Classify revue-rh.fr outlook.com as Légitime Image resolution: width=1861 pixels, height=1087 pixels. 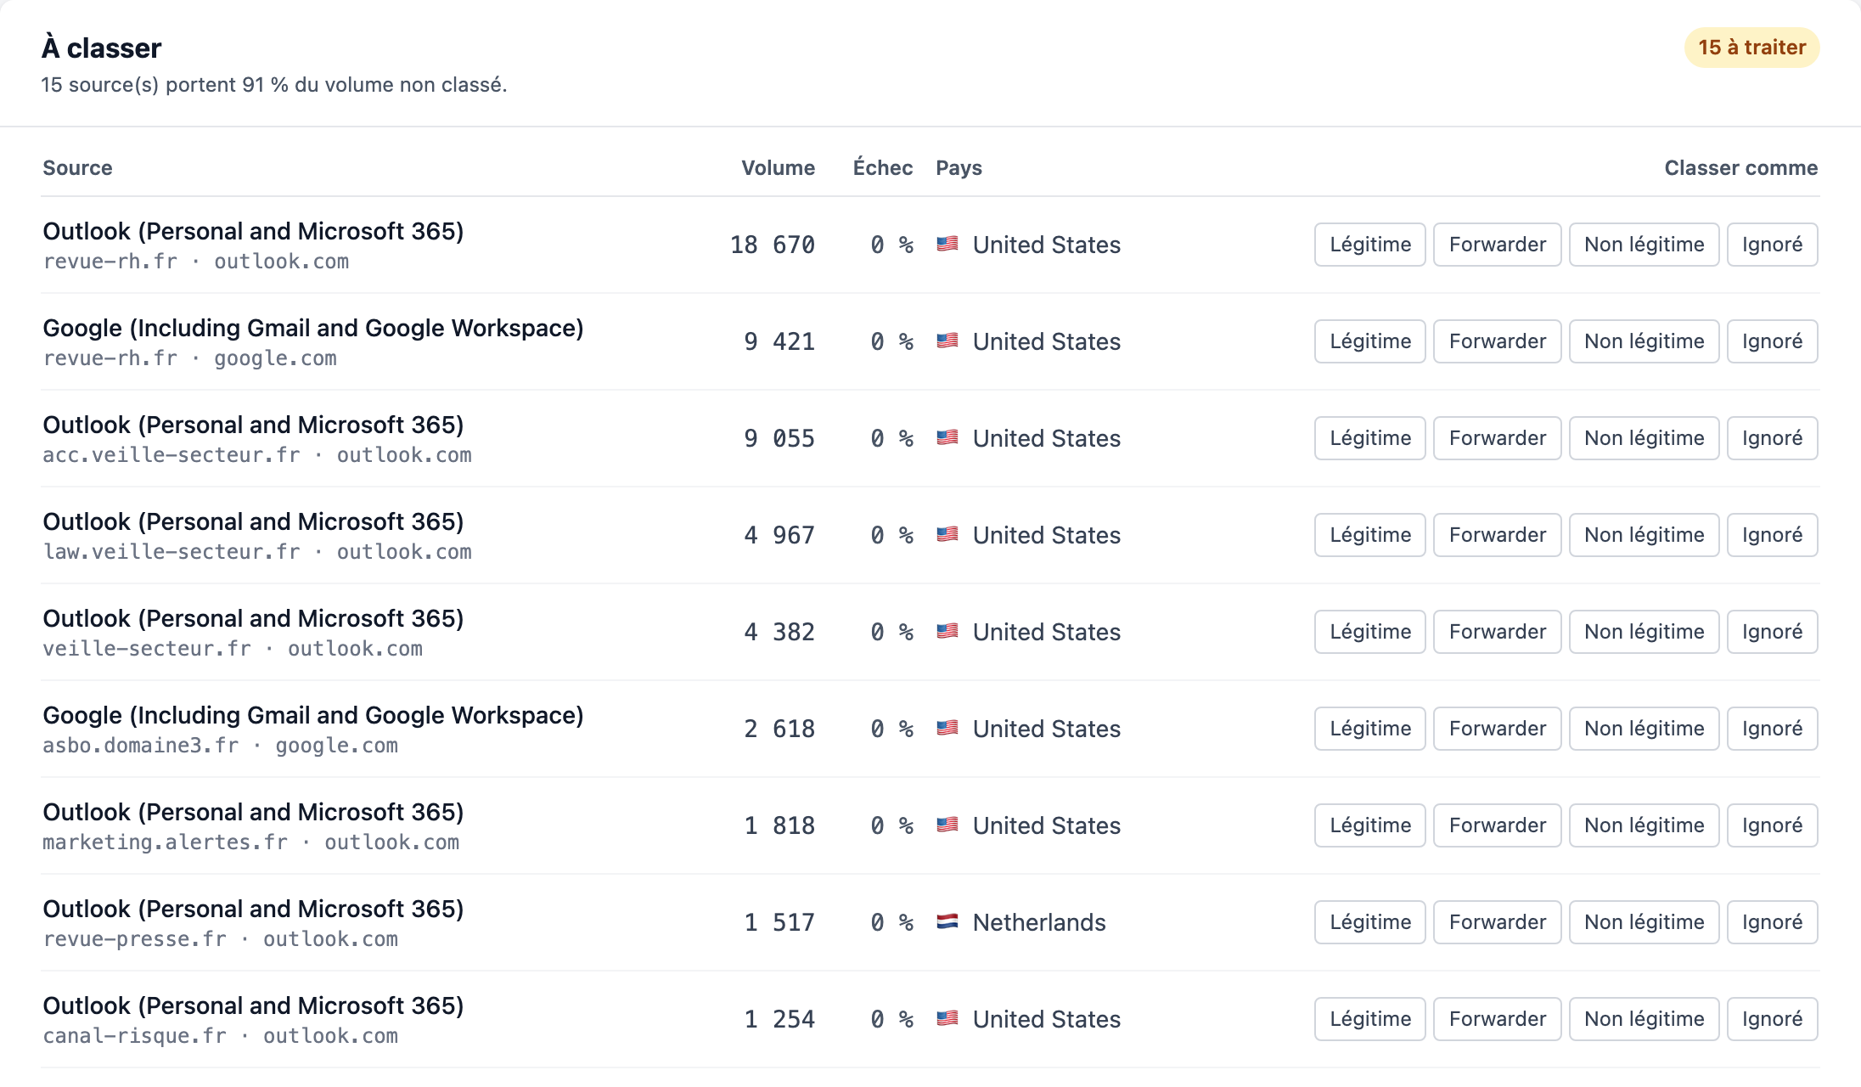point(1369,245)
